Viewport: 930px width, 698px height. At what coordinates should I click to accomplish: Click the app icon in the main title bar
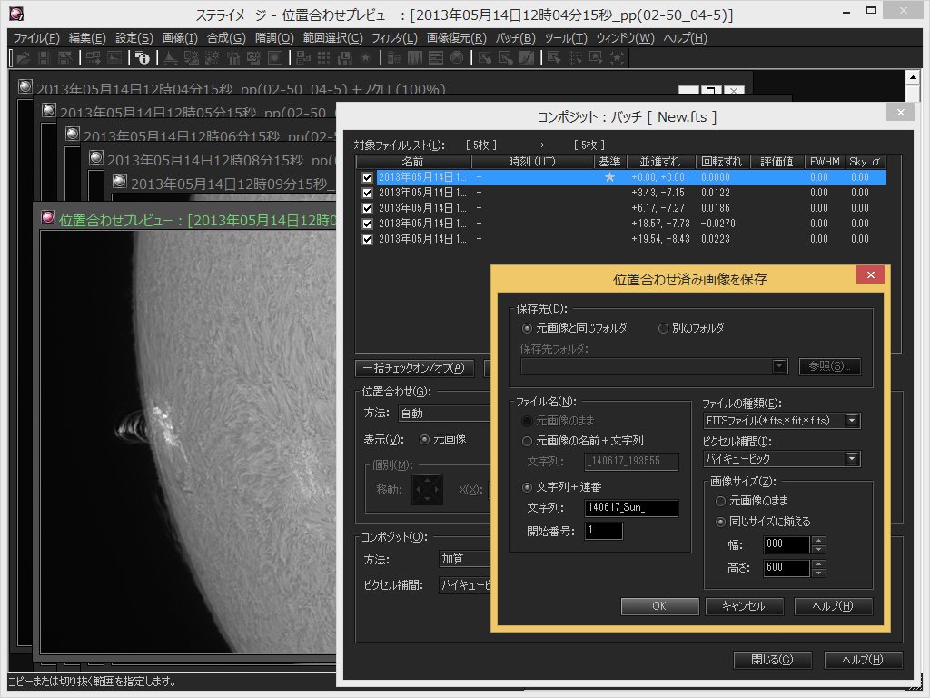[x=16, y=13]
